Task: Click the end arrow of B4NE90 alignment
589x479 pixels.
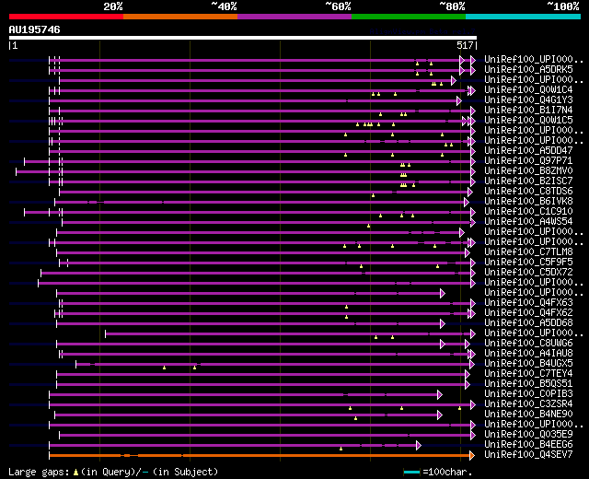Action: 440,415
